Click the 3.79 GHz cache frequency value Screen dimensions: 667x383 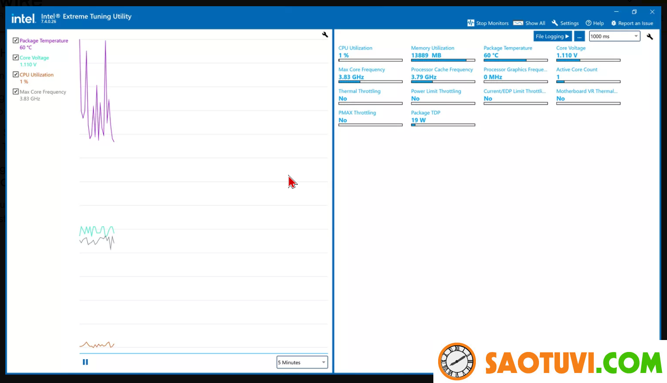pyautogui.click(x=424, y=77)
